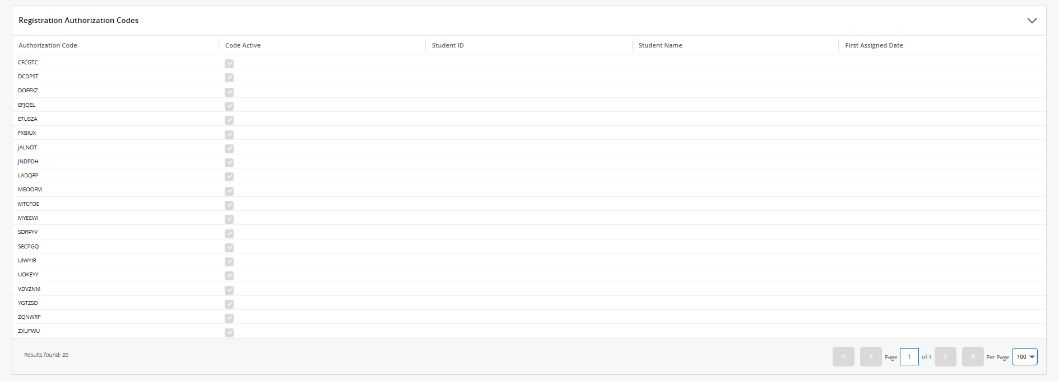Toggle Code Active checkbox for ETUSZA
Image resolution: width=1059 pixels, height=381 pixels.
pyautogui.click(x=229, y=120)
